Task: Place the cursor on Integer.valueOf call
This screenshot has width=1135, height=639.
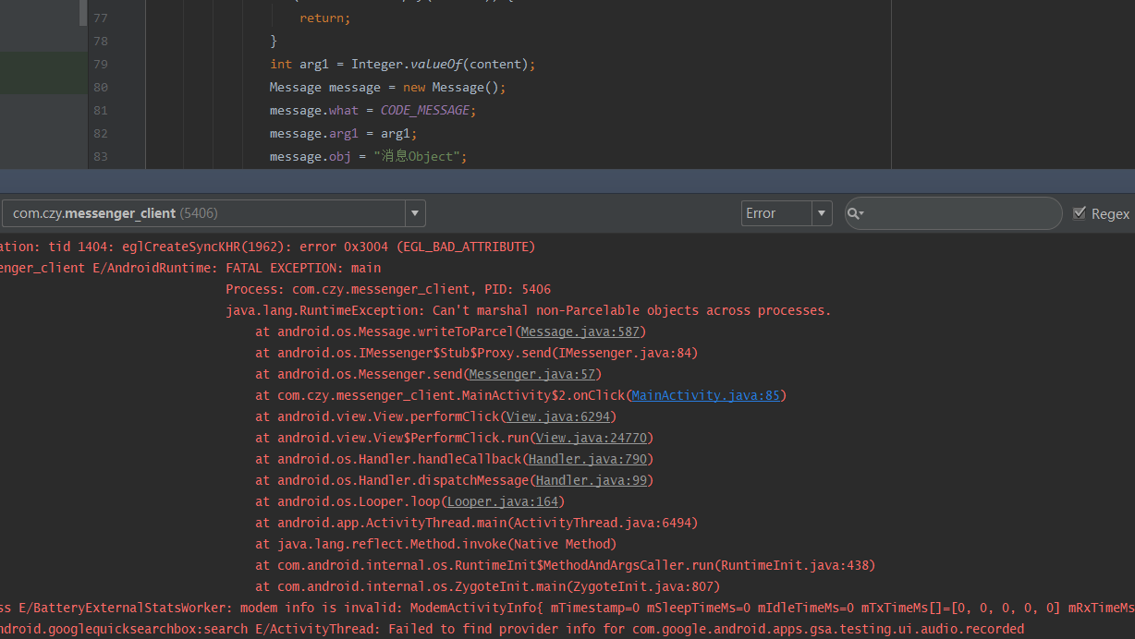Action: coord(436,64)
